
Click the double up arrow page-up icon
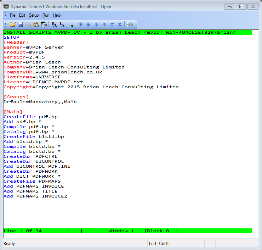[x=96, y=24]
